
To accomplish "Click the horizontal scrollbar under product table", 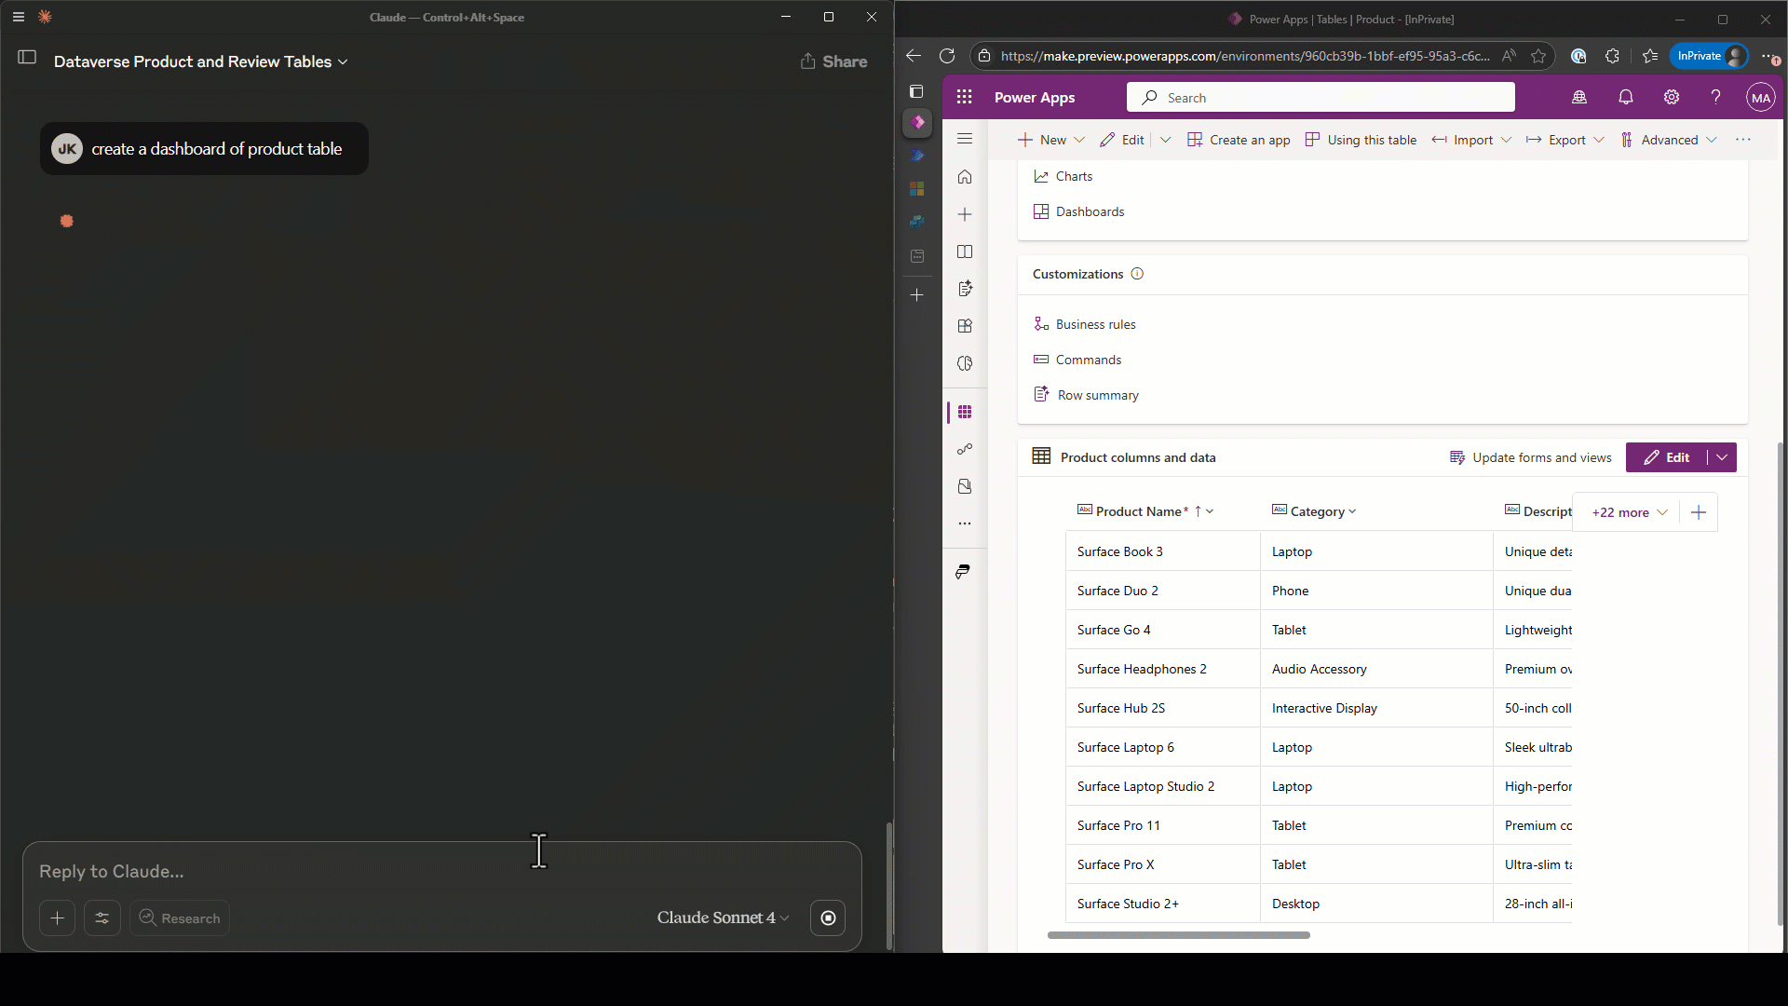I will [x=1178, y=934].
